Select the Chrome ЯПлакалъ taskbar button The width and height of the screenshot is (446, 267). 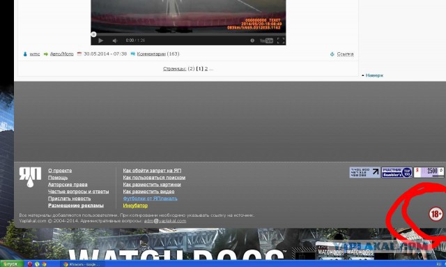82,264
